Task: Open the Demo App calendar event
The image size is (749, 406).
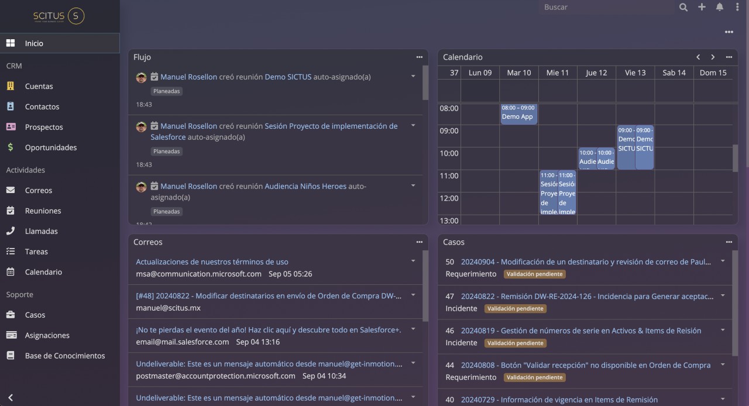Action: (518, 114)
